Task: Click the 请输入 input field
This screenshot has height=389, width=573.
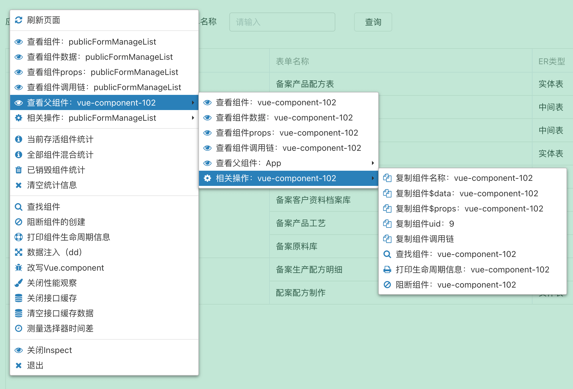Action: coord(282,22)
